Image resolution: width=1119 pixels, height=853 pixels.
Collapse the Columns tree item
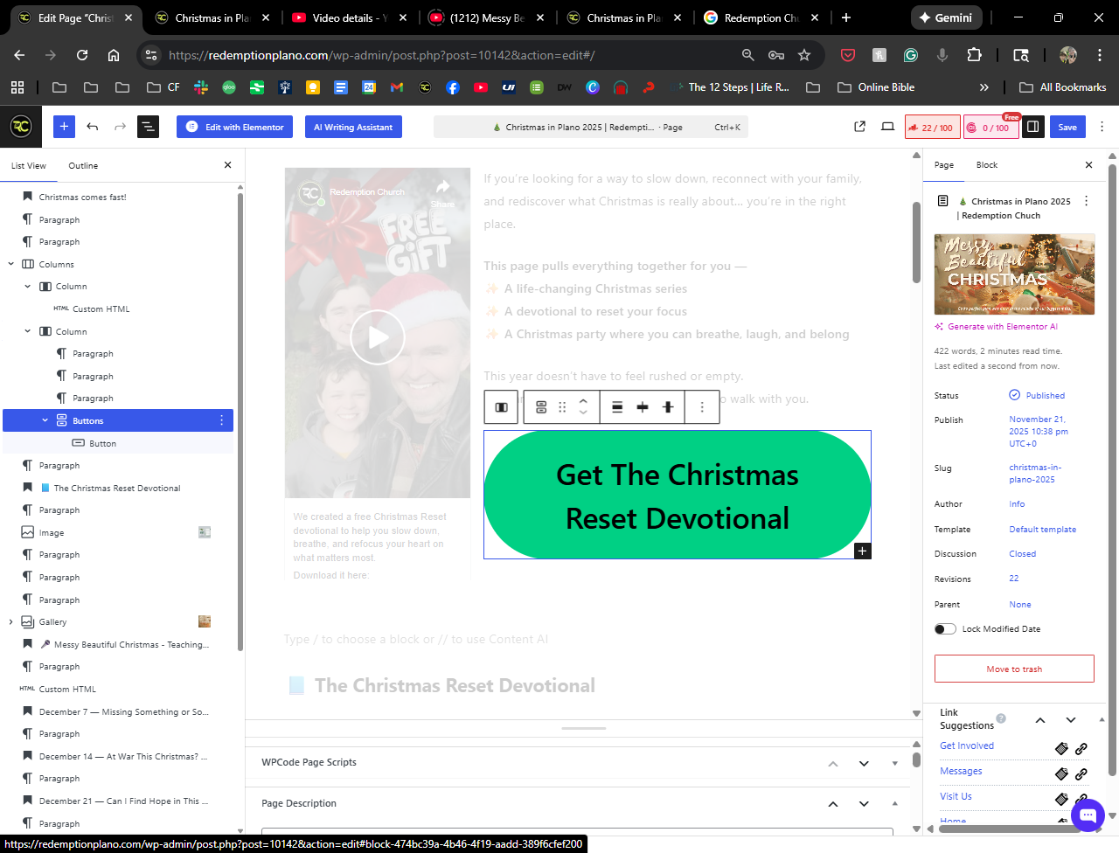tap(11, 264)
